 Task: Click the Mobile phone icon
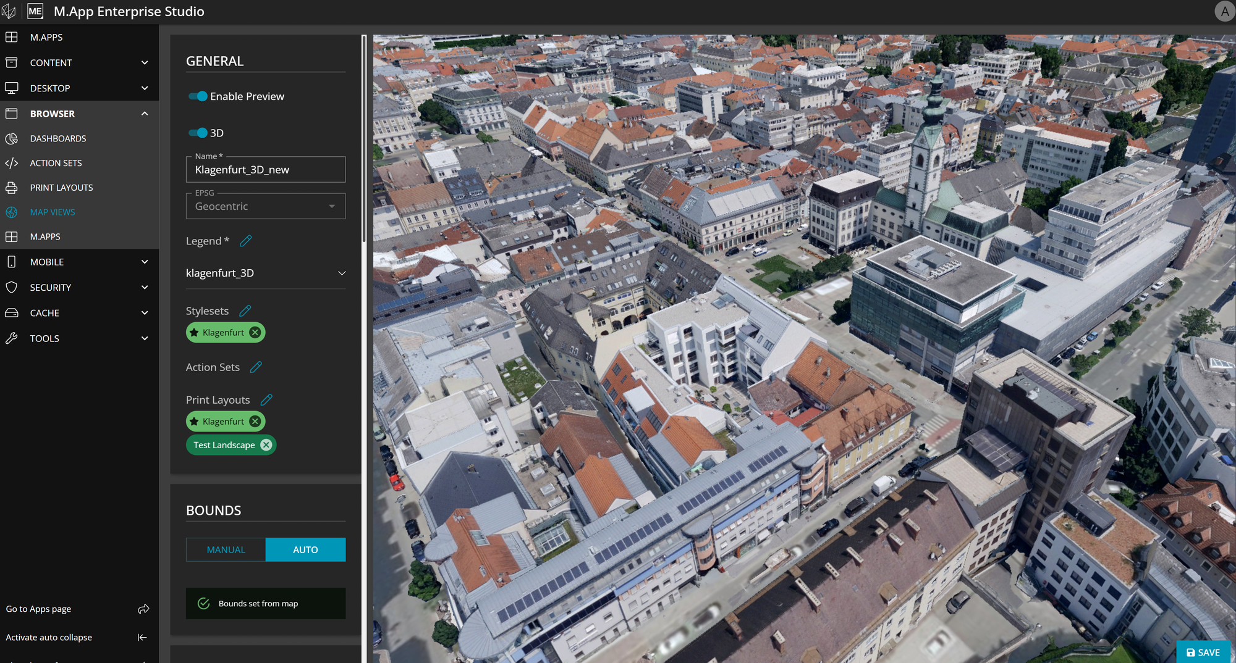[11, 262]
